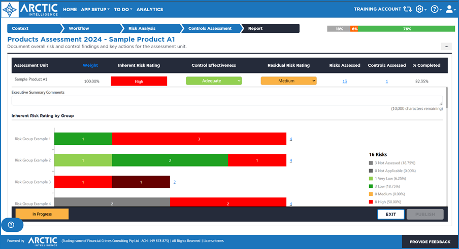Switch to the Context step
Viewport: 459px width, 249px height.
pos(34,28)
